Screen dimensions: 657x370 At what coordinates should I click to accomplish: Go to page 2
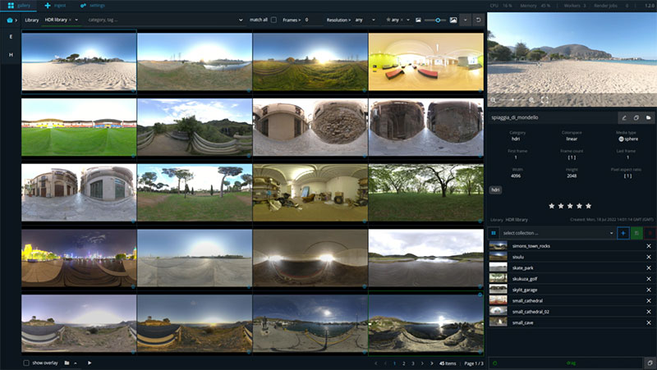(404, 363)
